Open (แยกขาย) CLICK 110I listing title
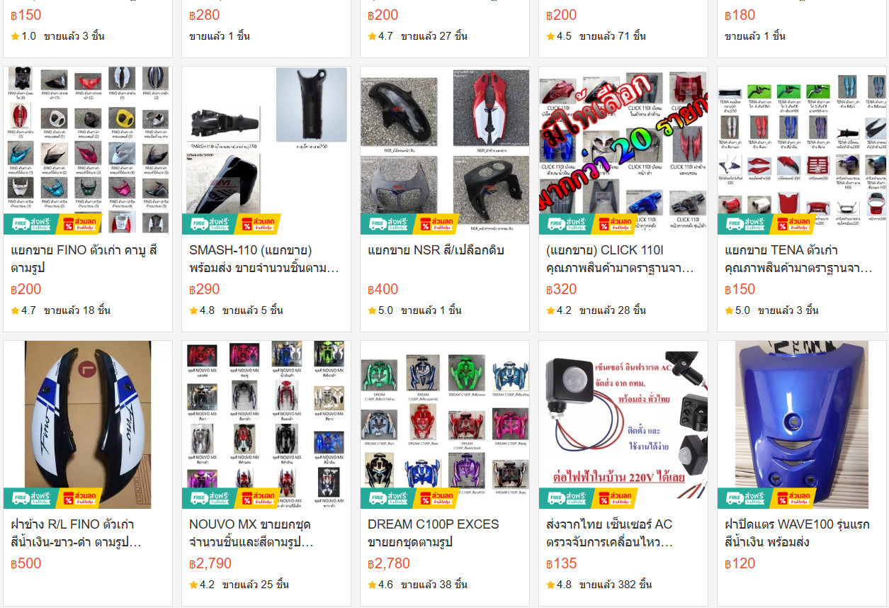This screenshot has height=608, width=889. coord(620,259)
